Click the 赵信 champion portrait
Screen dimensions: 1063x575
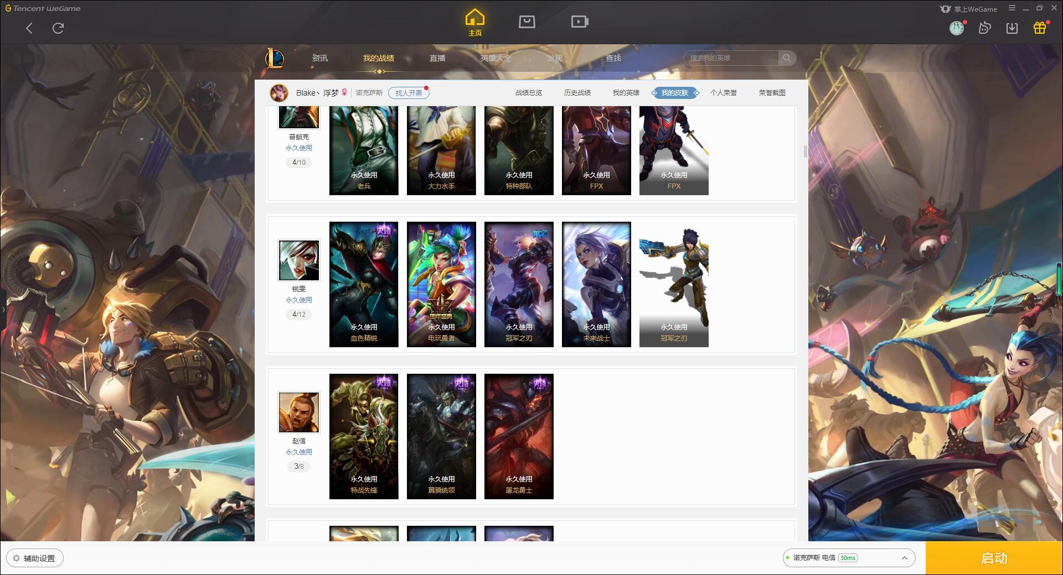(x=299, y=412)
